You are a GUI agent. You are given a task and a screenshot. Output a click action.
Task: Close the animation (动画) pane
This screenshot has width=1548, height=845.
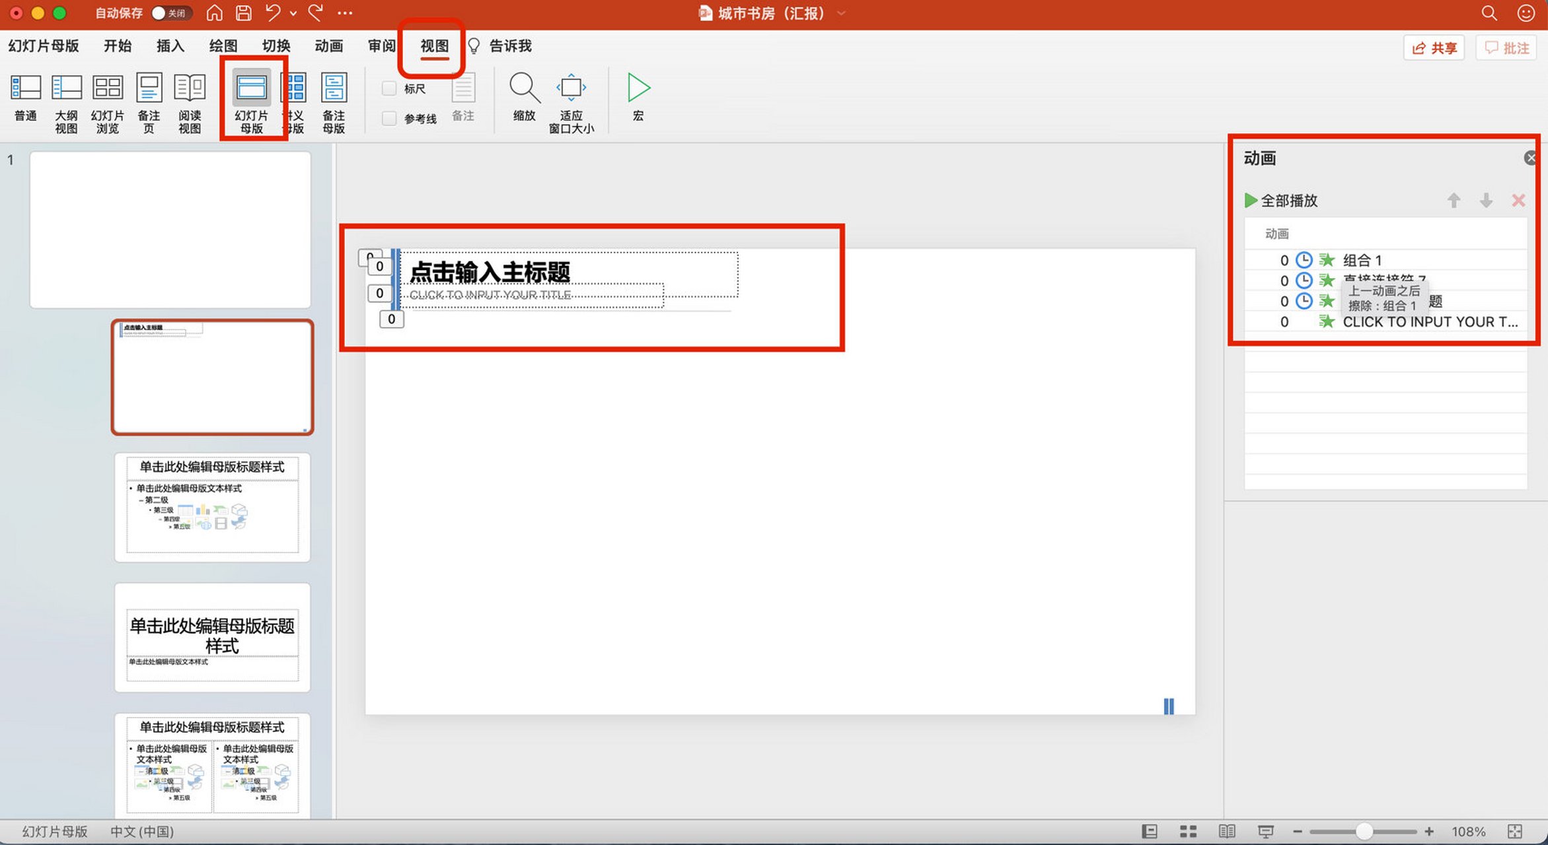tap(1530, 158)
